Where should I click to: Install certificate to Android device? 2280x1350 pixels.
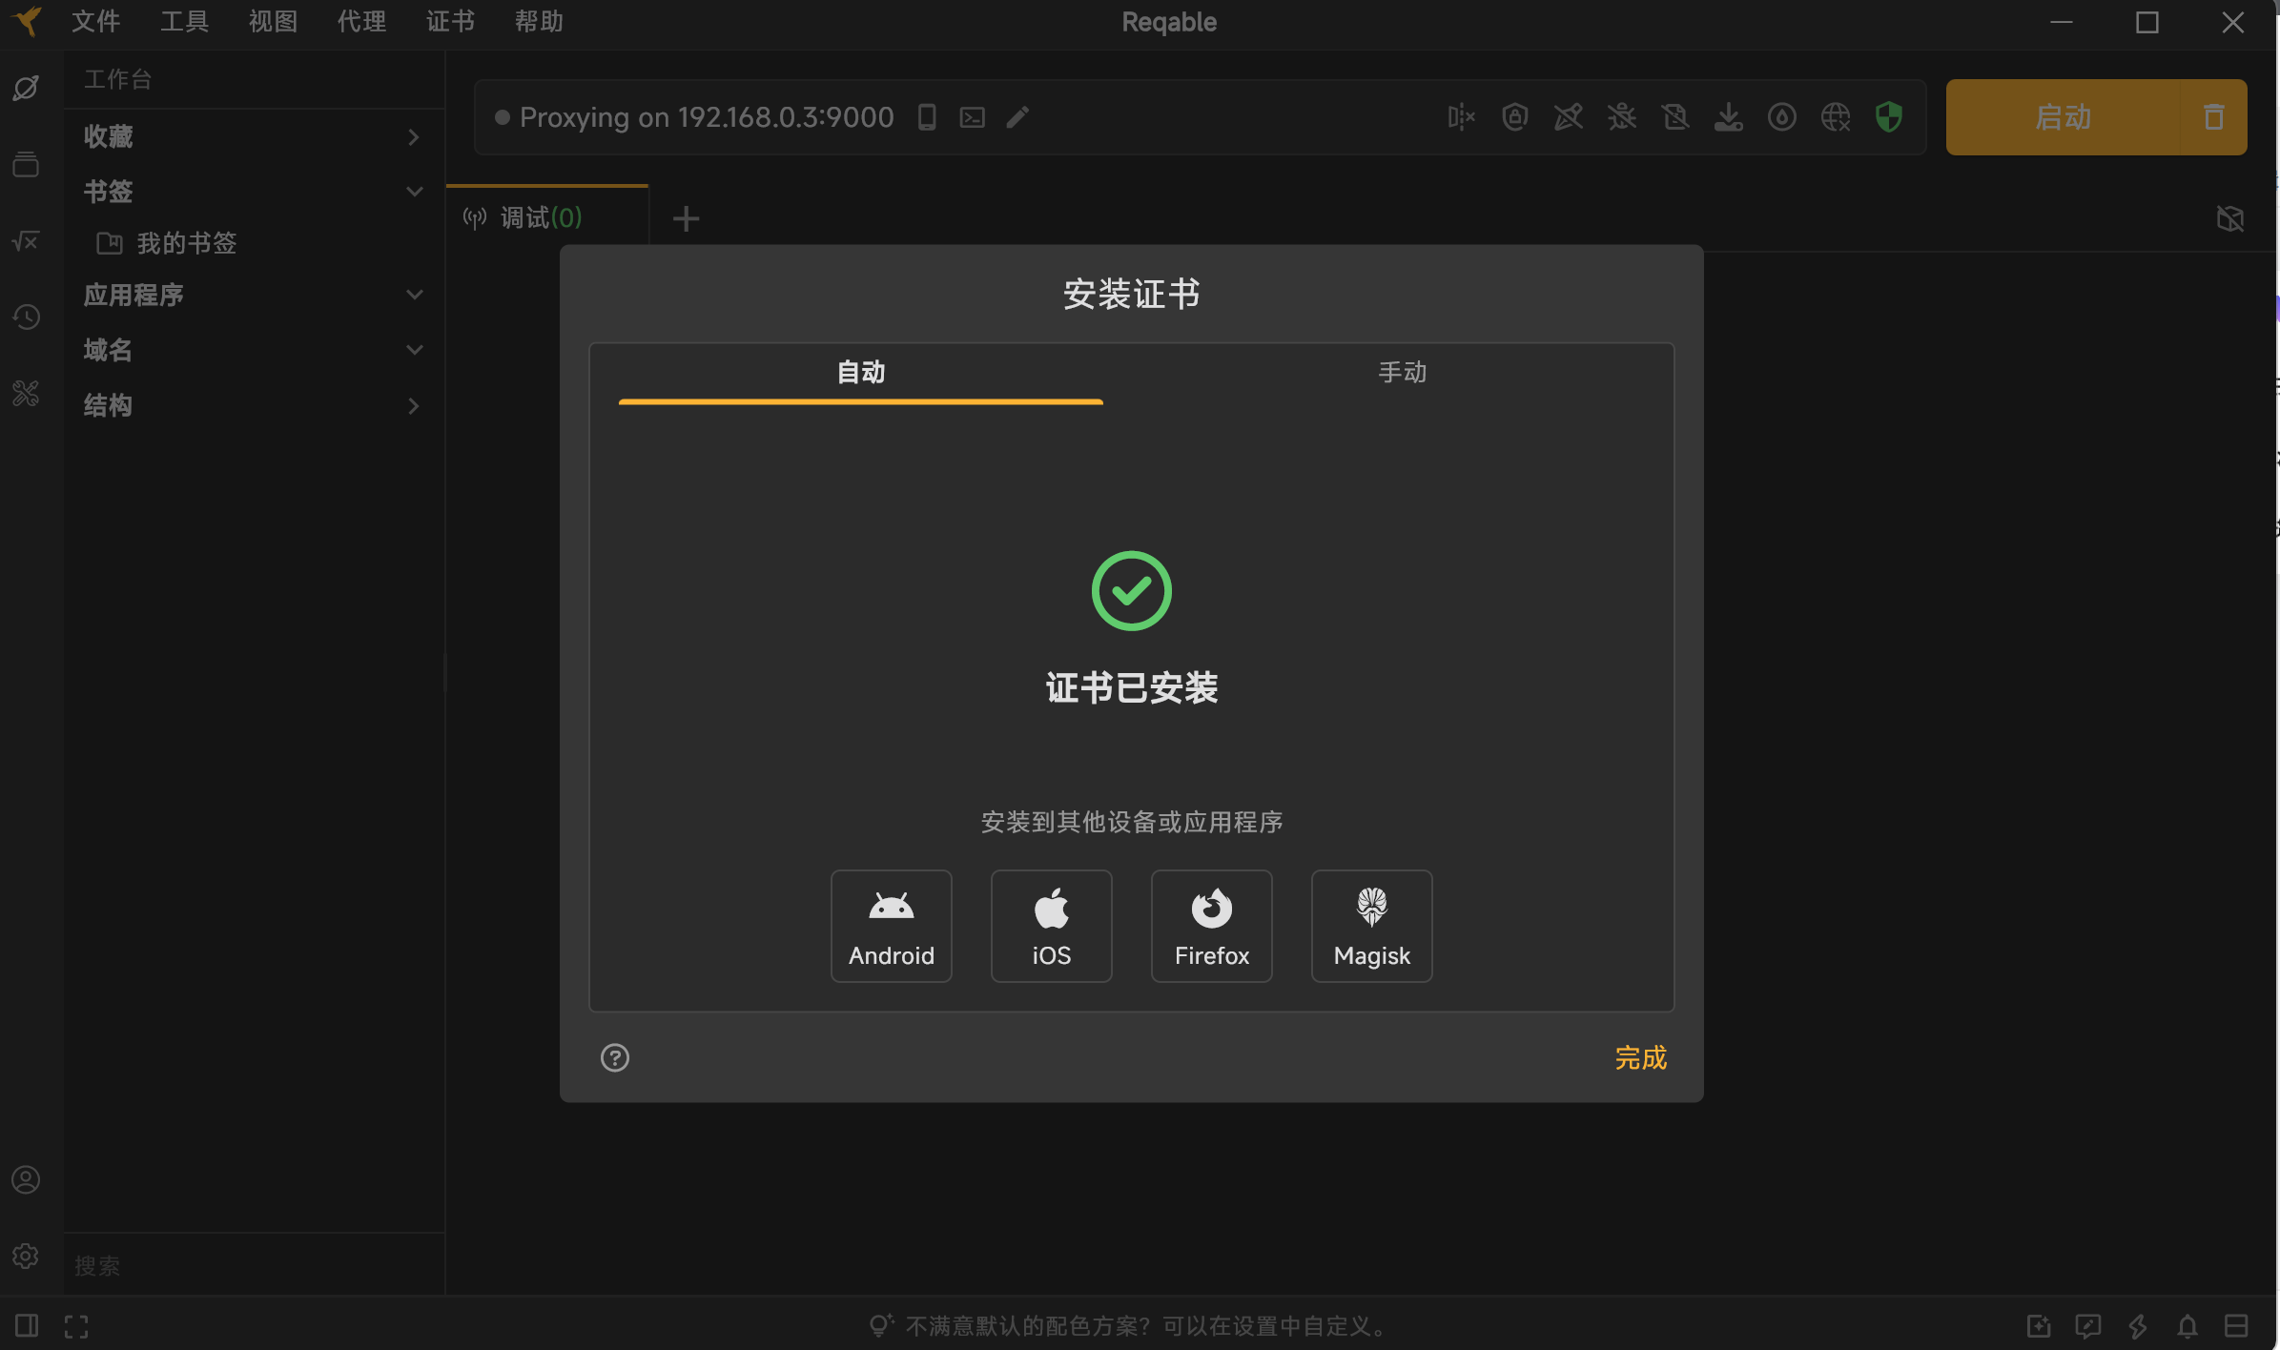click(890, 925)
